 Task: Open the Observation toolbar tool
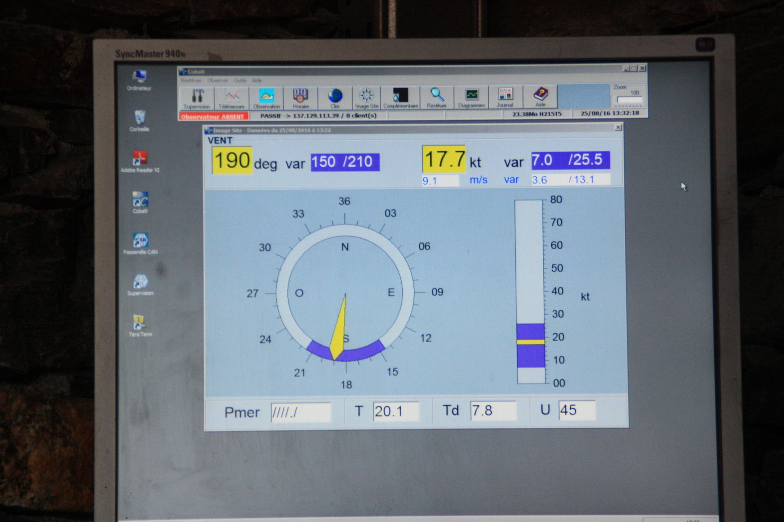[x=266, y=98]
